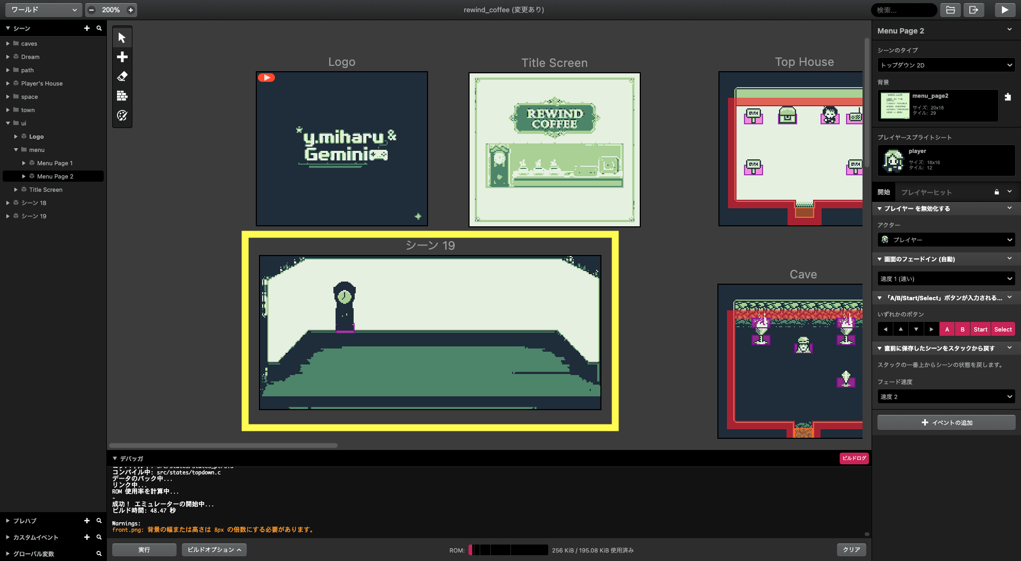Click the ROM usage bar
Screen dimensions: 1021x561
[x=508, y=550]
